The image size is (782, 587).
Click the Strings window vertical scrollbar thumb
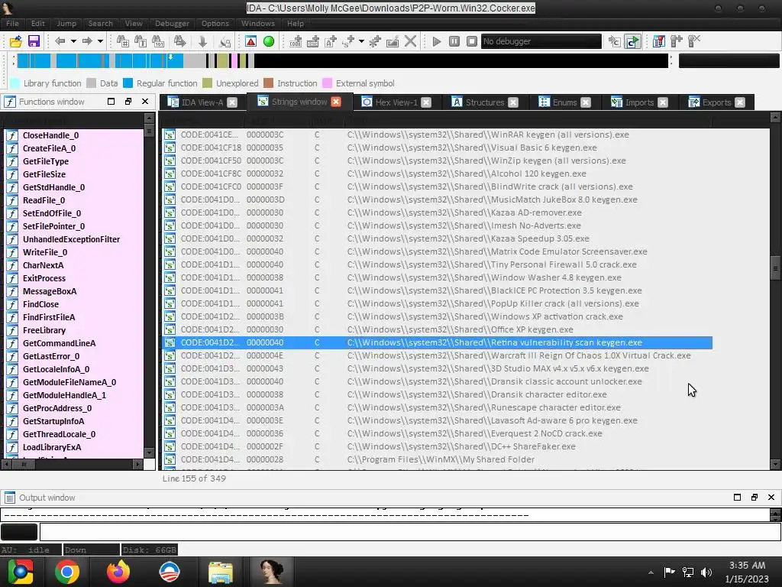click(x=775, y=268)
